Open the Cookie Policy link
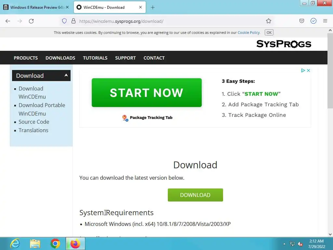 pos(248,33)
